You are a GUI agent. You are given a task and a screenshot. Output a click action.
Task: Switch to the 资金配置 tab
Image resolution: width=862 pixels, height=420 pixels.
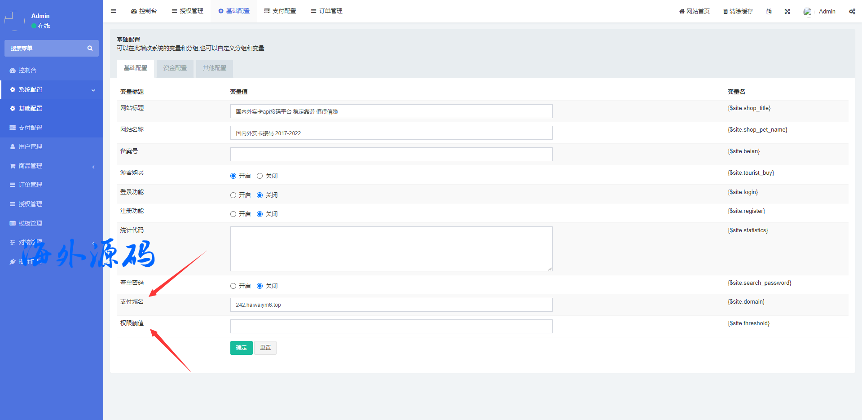[175, 68]
